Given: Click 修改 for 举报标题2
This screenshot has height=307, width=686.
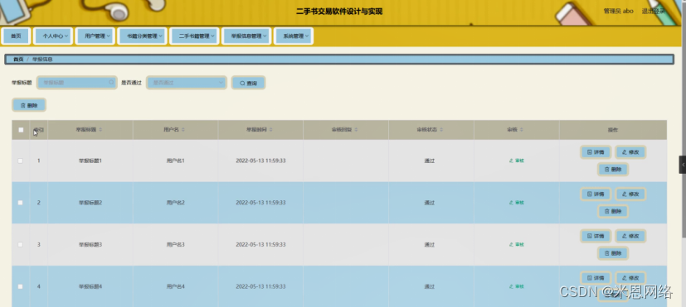Looking at the screenshot, I should click(630, 194).
